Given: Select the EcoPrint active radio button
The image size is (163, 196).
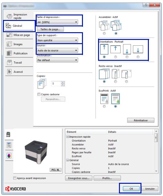Looking at the screenshot, I should pos(115,107).
